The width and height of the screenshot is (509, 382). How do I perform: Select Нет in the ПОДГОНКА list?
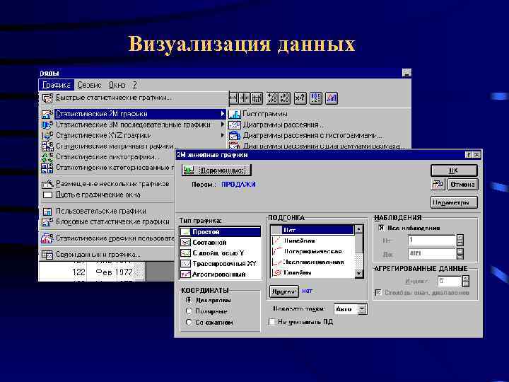[312, 230]
